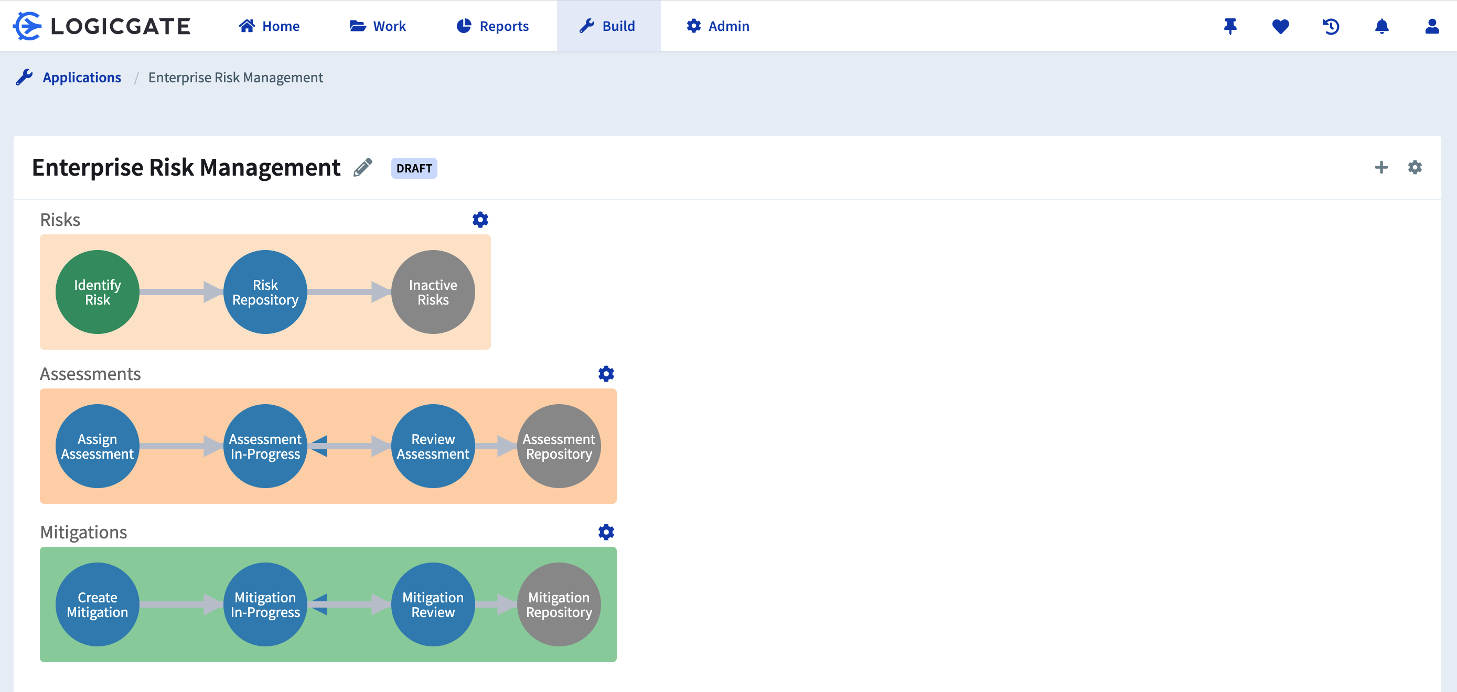Click arrow from Create Mitigation to Mitigation In-Progress
Viewport: 1457px width, 692px height.
(x=181, y=604)
